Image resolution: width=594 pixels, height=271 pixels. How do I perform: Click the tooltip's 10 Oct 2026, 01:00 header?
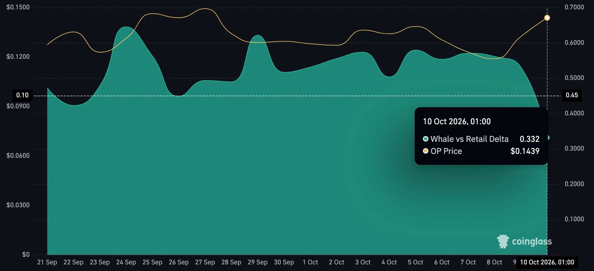(x=457, y=121)
